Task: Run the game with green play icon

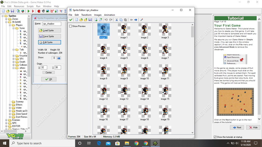Action: (x=29, y=11)
